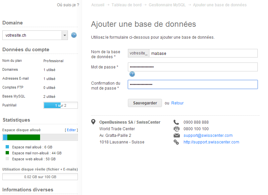Click the phone icon
268x195 pixels.
coord(176,122)
